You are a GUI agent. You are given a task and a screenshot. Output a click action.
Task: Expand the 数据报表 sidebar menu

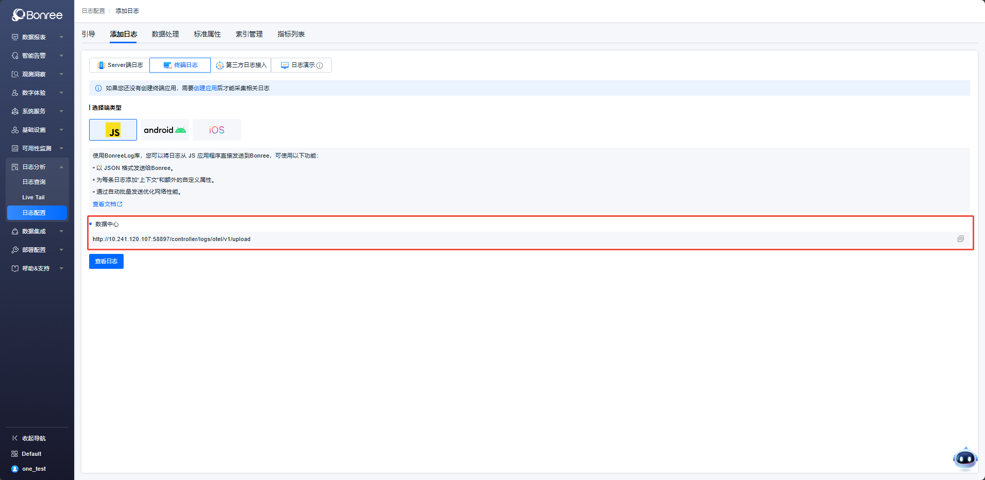coord(37,37)
